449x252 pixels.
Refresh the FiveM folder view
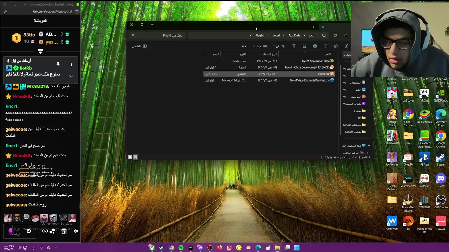[x=335, y=35]
